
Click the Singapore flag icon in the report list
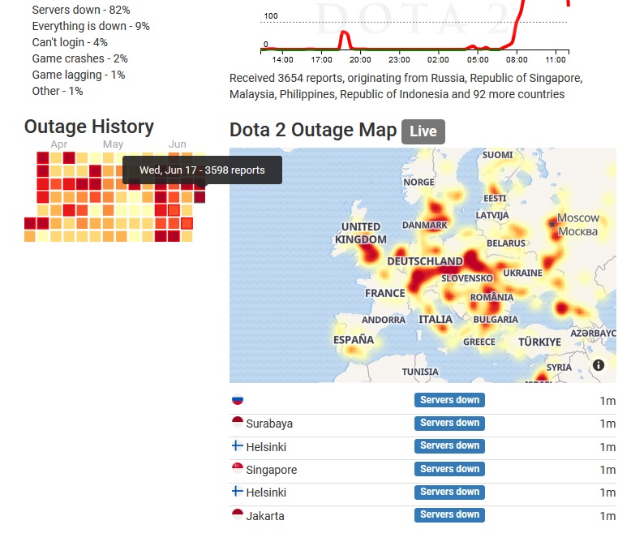point(238,469)
